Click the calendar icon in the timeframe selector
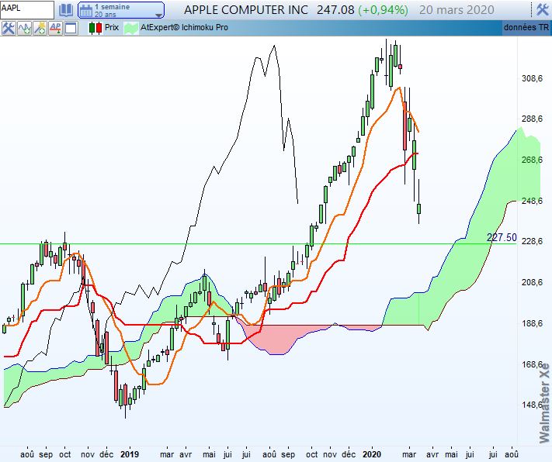The height and width of the screenshot is (462, 552). 86,11
